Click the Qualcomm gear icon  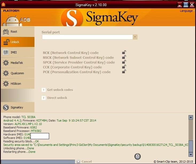point(6,73)
